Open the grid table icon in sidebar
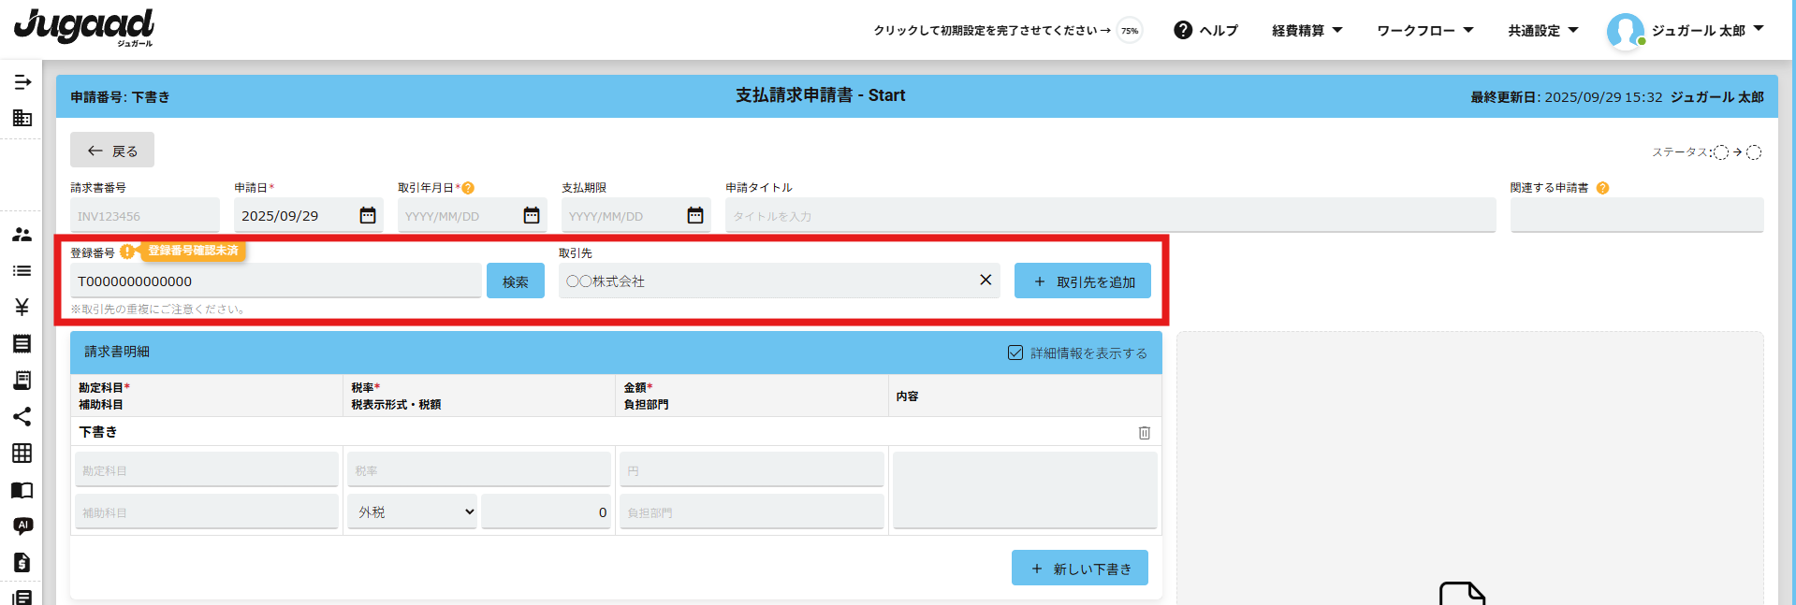This screenshot has height=605, width=1796. (x=22, y=453)
